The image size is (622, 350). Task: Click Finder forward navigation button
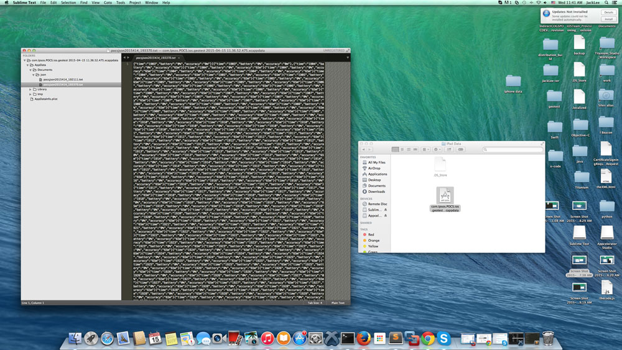coord(369,149)
